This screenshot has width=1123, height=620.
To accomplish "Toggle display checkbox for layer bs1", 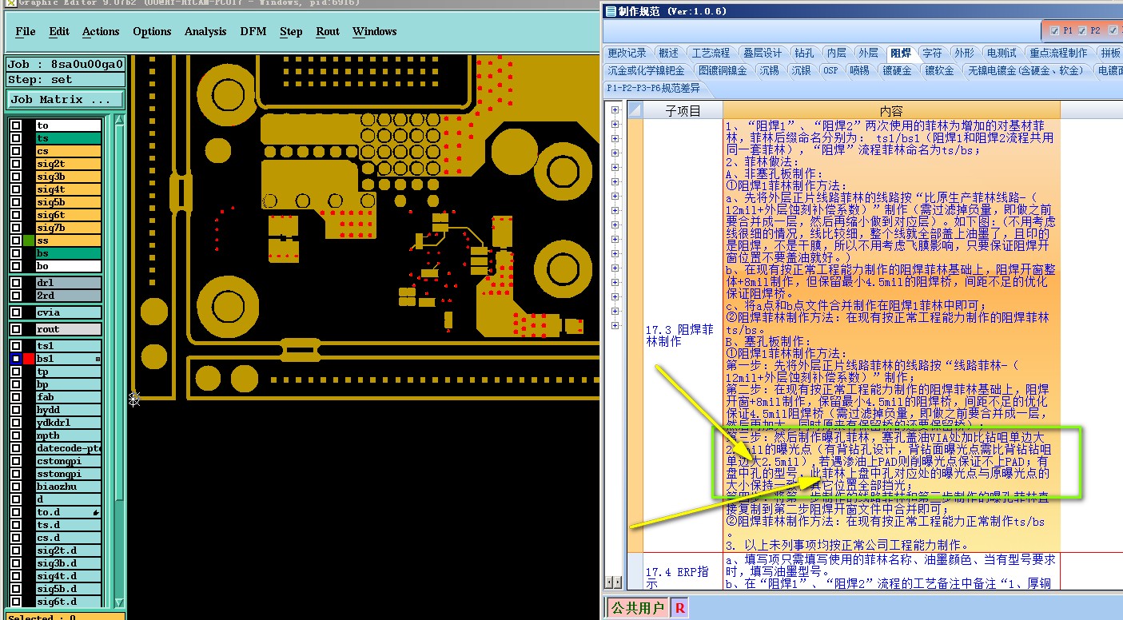I will tap(16, 359).
